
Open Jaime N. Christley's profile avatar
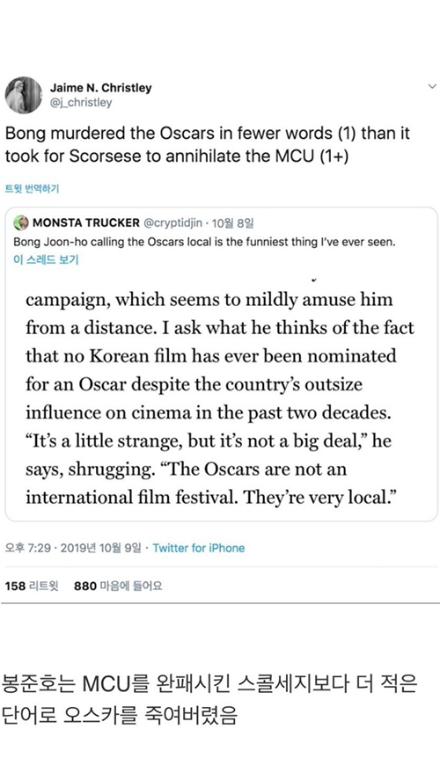point(24,94)
